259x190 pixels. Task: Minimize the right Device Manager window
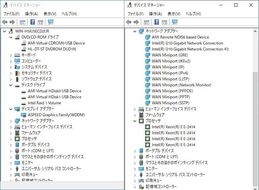221,5
